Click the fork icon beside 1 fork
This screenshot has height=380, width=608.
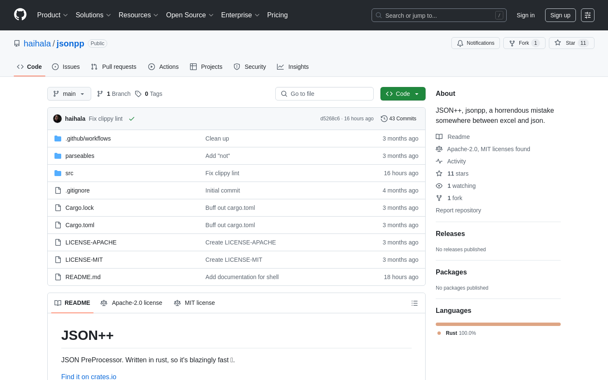pos(439,198)
